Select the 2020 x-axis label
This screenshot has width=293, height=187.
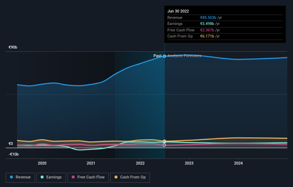pos(42,163)
